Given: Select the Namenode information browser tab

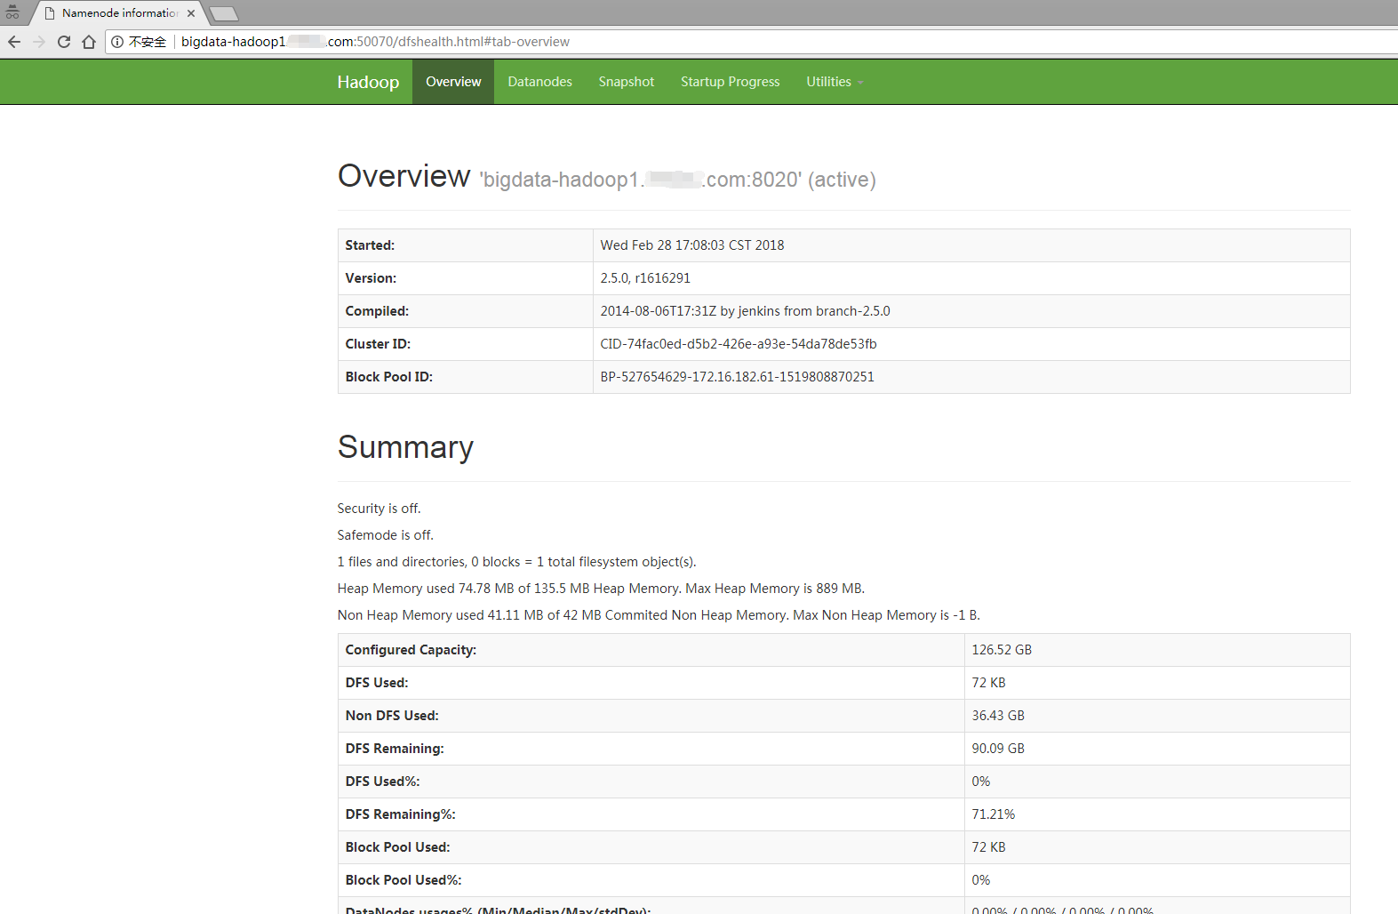Looking at the screenshot, I should pyautogui.click(x=119, y=13).
